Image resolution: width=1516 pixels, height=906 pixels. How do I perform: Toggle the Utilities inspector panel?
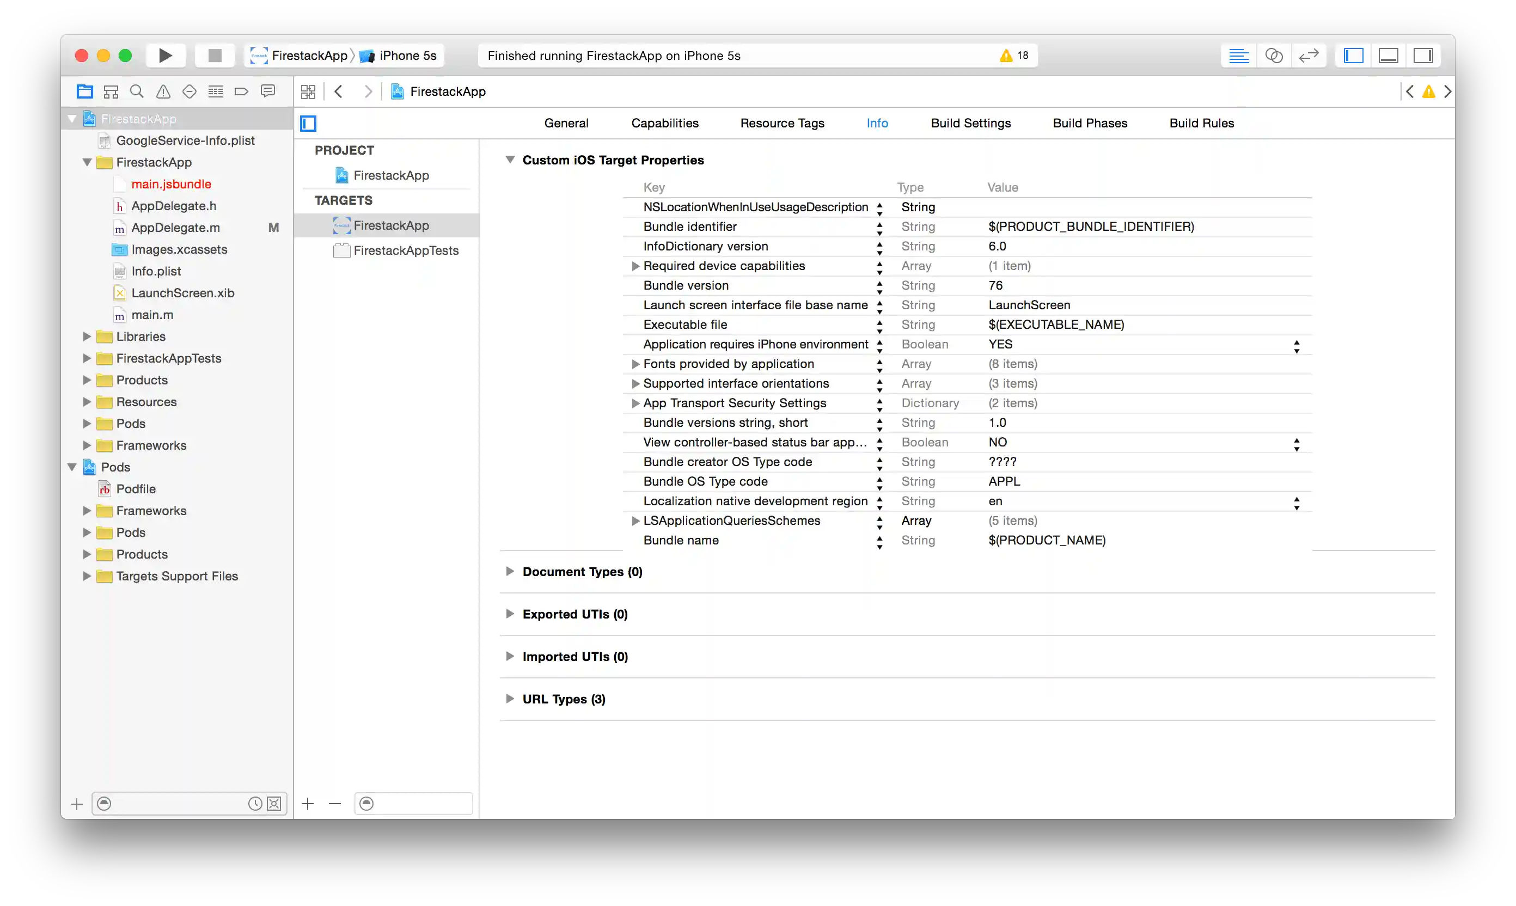click(x=1422, y=56)
